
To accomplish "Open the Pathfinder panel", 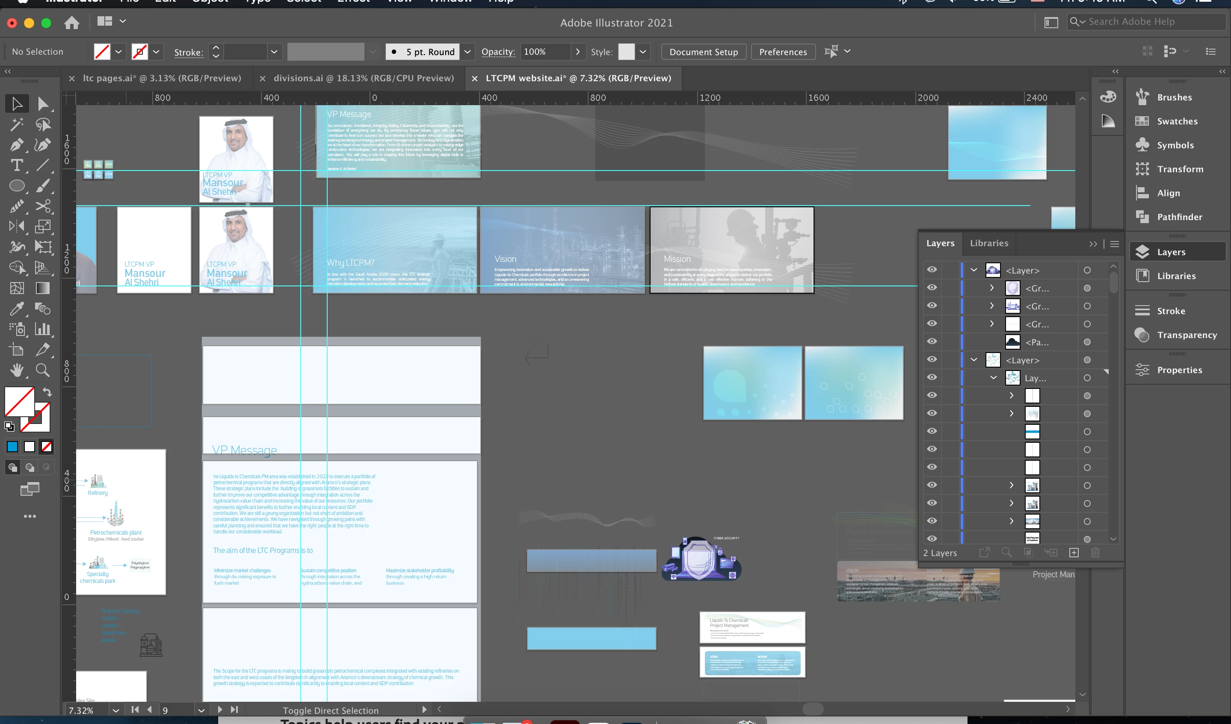I will pyautogui.click(x=1179, y=217).
